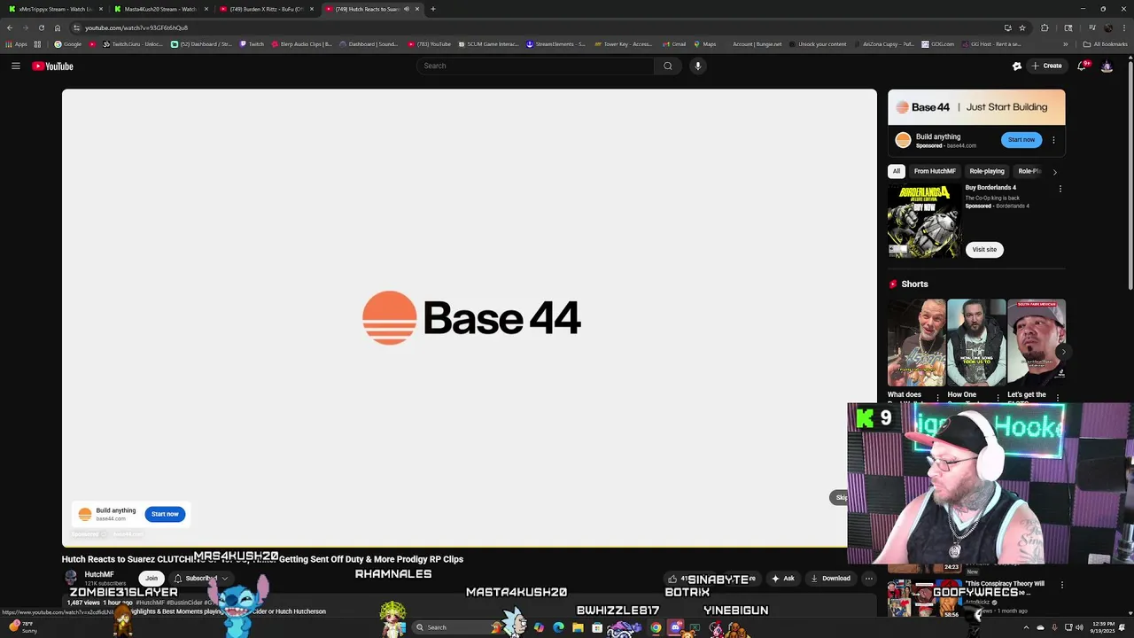Click the Visit site button for Borderlands 4

pyautogui.click(x=984, y=249)
